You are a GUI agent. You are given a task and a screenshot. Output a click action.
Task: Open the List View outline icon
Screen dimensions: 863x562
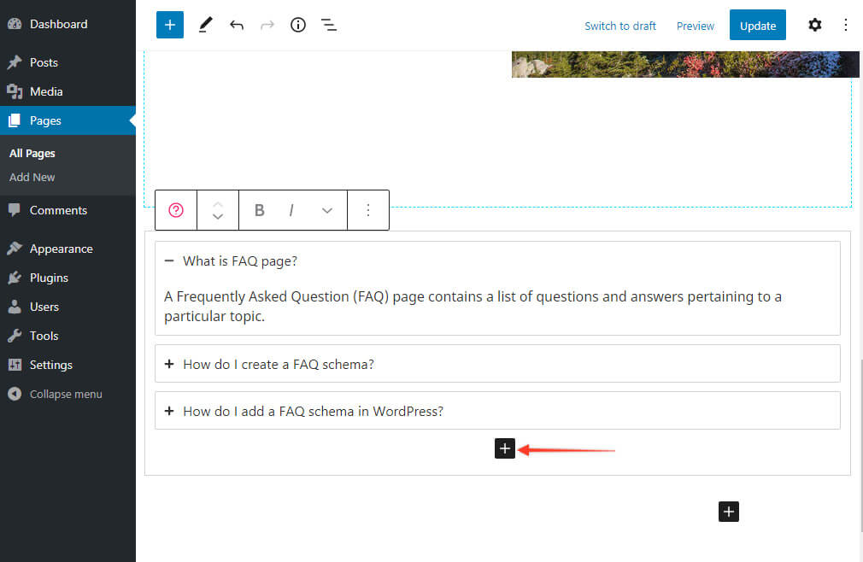point(329,25)
